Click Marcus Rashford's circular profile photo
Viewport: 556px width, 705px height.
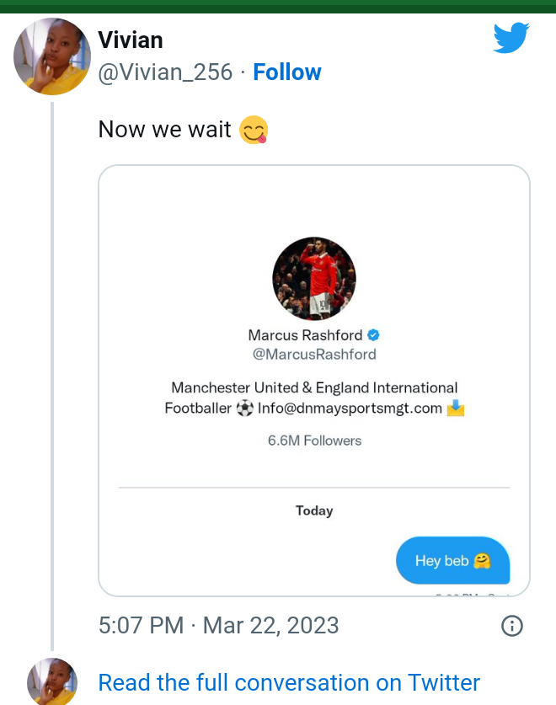click(314, 279)
